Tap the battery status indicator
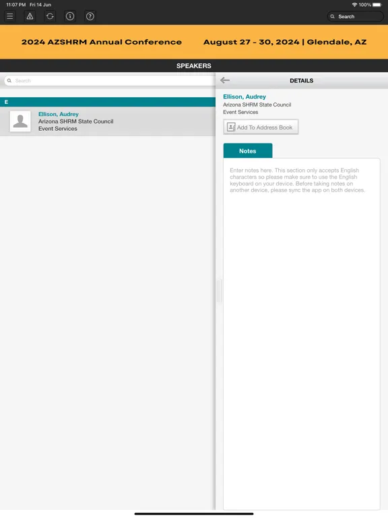Image resolution: width=388 pixels, height=518 pixels. [377, 5]
